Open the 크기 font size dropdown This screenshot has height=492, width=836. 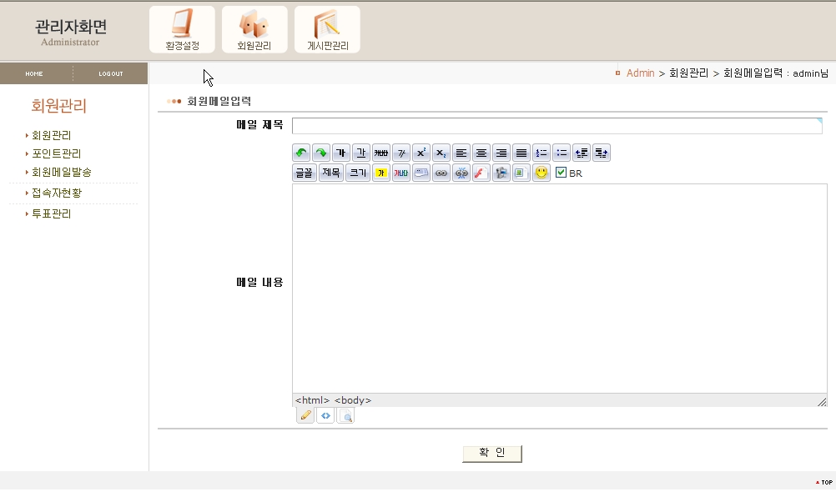point(358,173)
